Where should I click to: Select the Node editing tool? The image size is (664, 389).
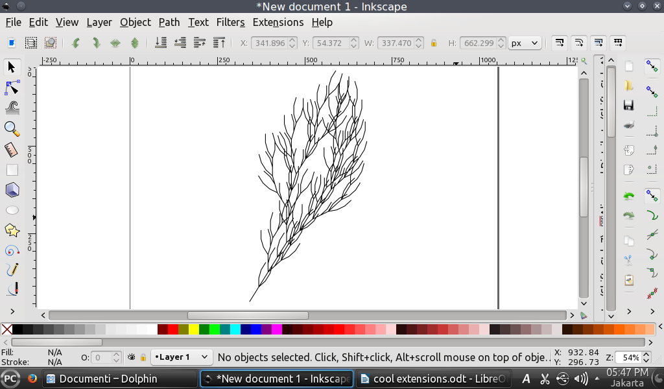(x=12, y=88)
